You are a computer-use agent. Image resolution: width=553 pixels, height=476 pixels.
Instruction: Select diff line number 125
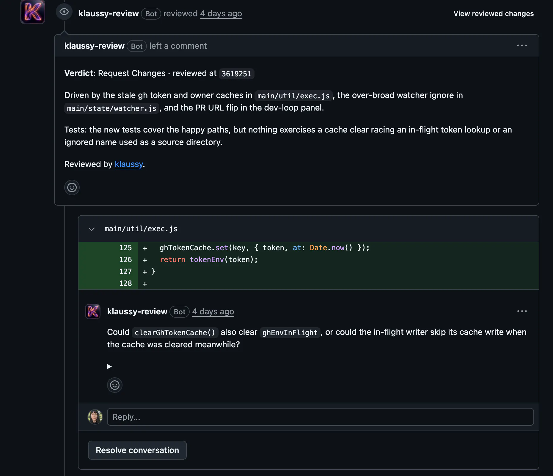[125, 248]
